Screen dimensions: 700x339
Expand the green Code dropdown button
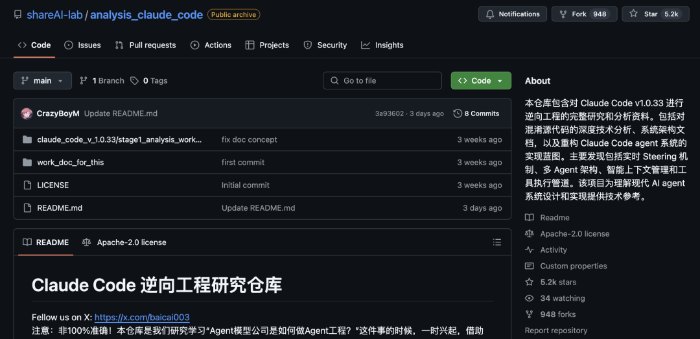(481, 81)
